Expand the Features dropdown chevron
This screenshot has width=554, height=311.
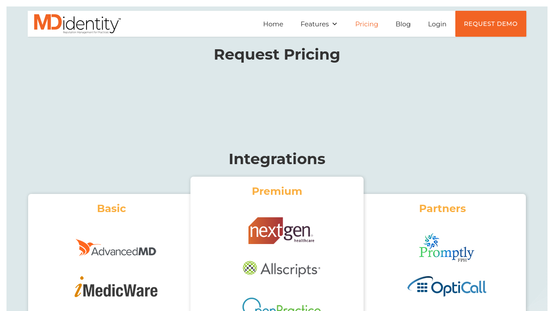335,24
